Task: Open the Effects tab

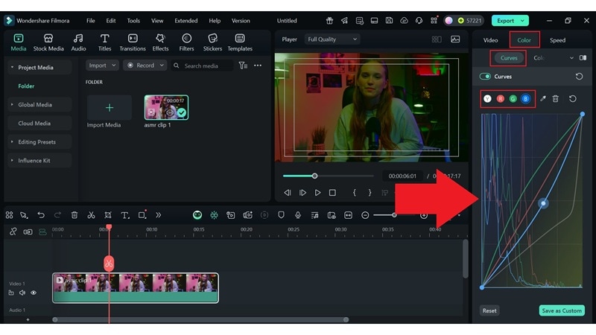Action: (160, 42)
